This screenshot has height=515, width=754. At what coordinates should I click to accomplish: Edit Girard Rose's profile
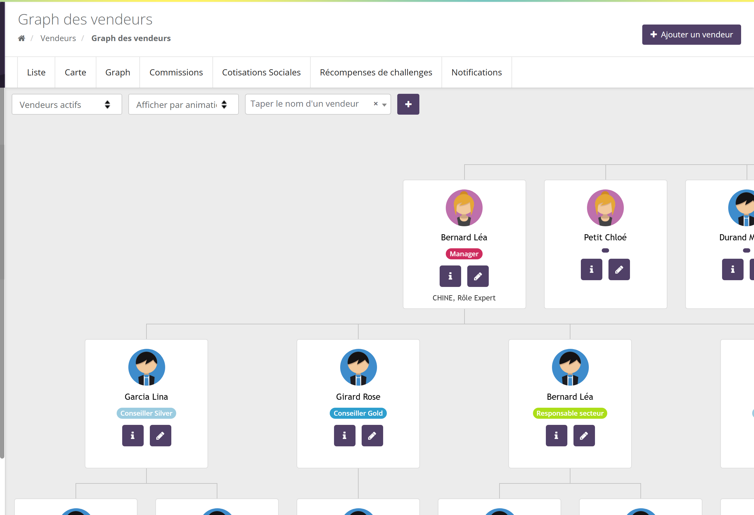point(372,435)
